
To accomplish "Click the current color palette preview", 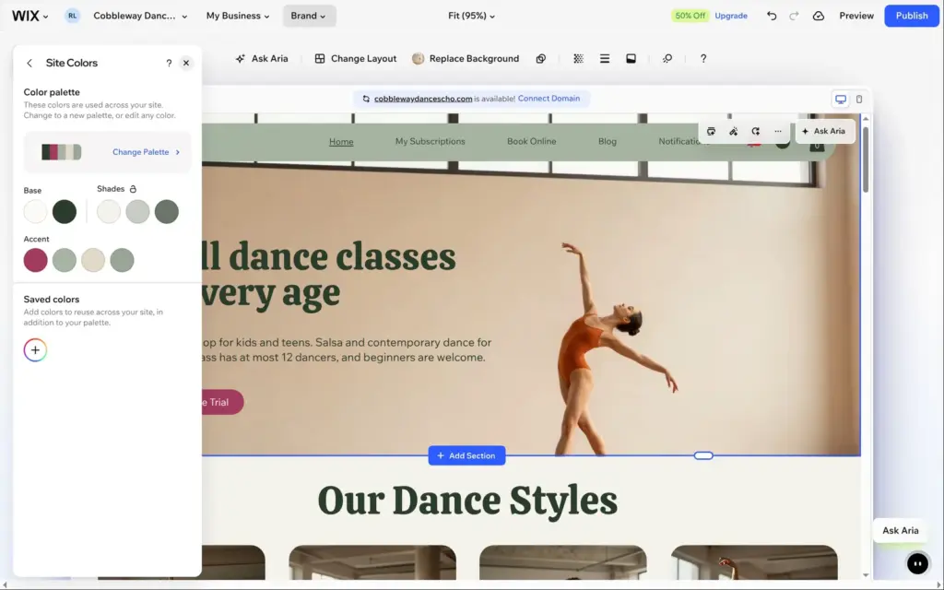I will click(x=62, y=152).
